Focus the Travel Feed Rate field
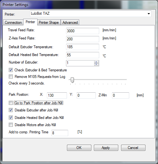The image size is (158, 164). (83, 31)
